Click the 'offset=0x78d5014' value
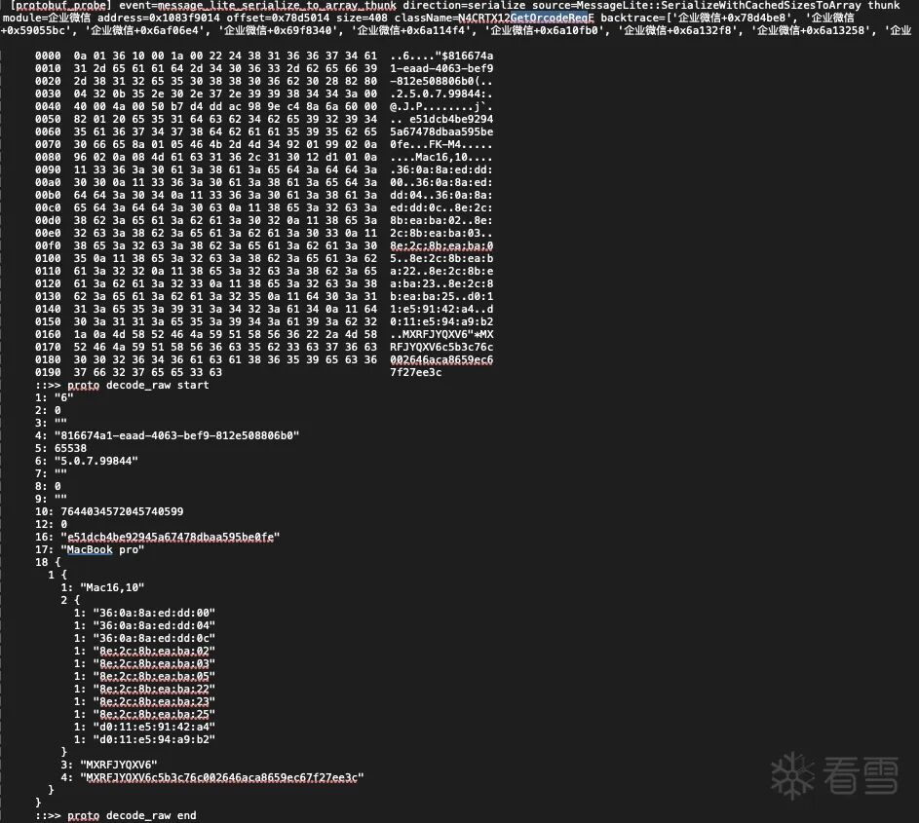Screen dimensions: 919x823 point(279,18)
